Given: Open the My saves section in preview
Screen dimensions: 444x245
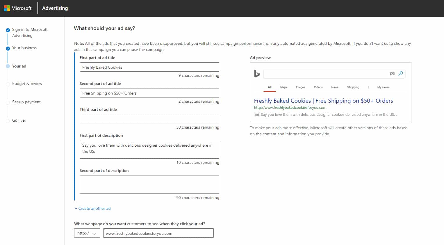Looking at the screenshot, I should point(383,87).
